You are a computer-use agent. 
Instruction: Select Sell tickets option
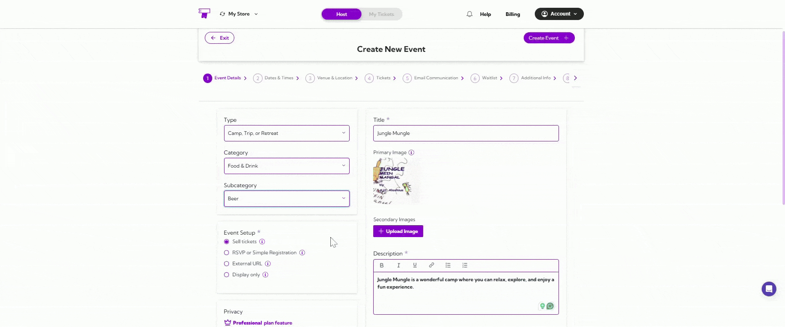(227, 242)
